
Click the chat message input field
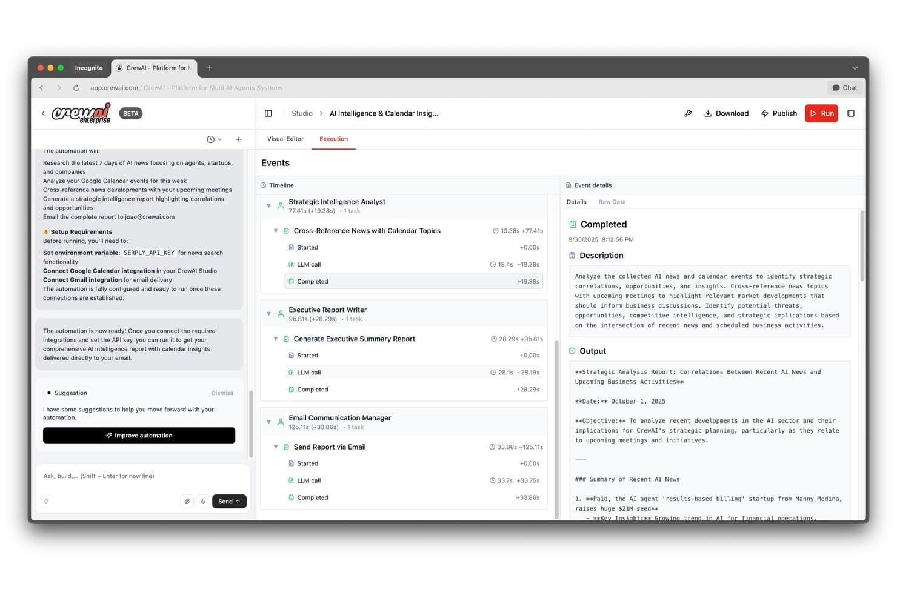[x=142, y=476]
